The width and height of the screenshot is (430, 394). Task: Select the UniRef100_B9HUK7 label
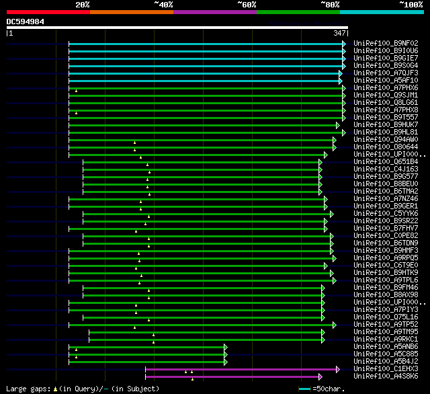(x=386, y=125)
